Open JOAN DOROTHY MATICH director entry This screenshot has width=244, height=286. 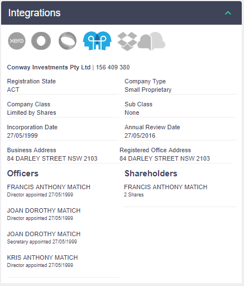coord(44,214)
